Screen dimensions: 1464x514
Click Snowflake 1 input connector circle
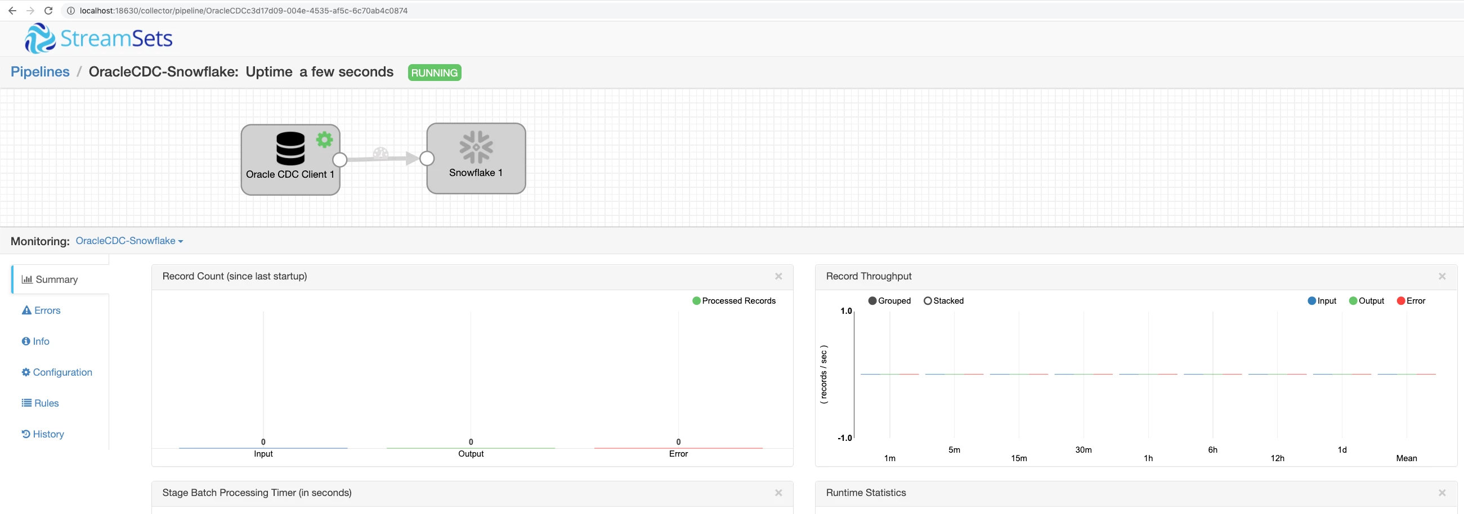coord(427,159)
